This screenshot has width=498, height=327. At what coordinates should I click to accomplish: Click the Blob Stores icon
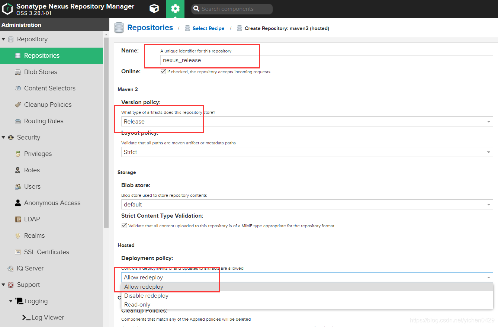tap(18, 72)
